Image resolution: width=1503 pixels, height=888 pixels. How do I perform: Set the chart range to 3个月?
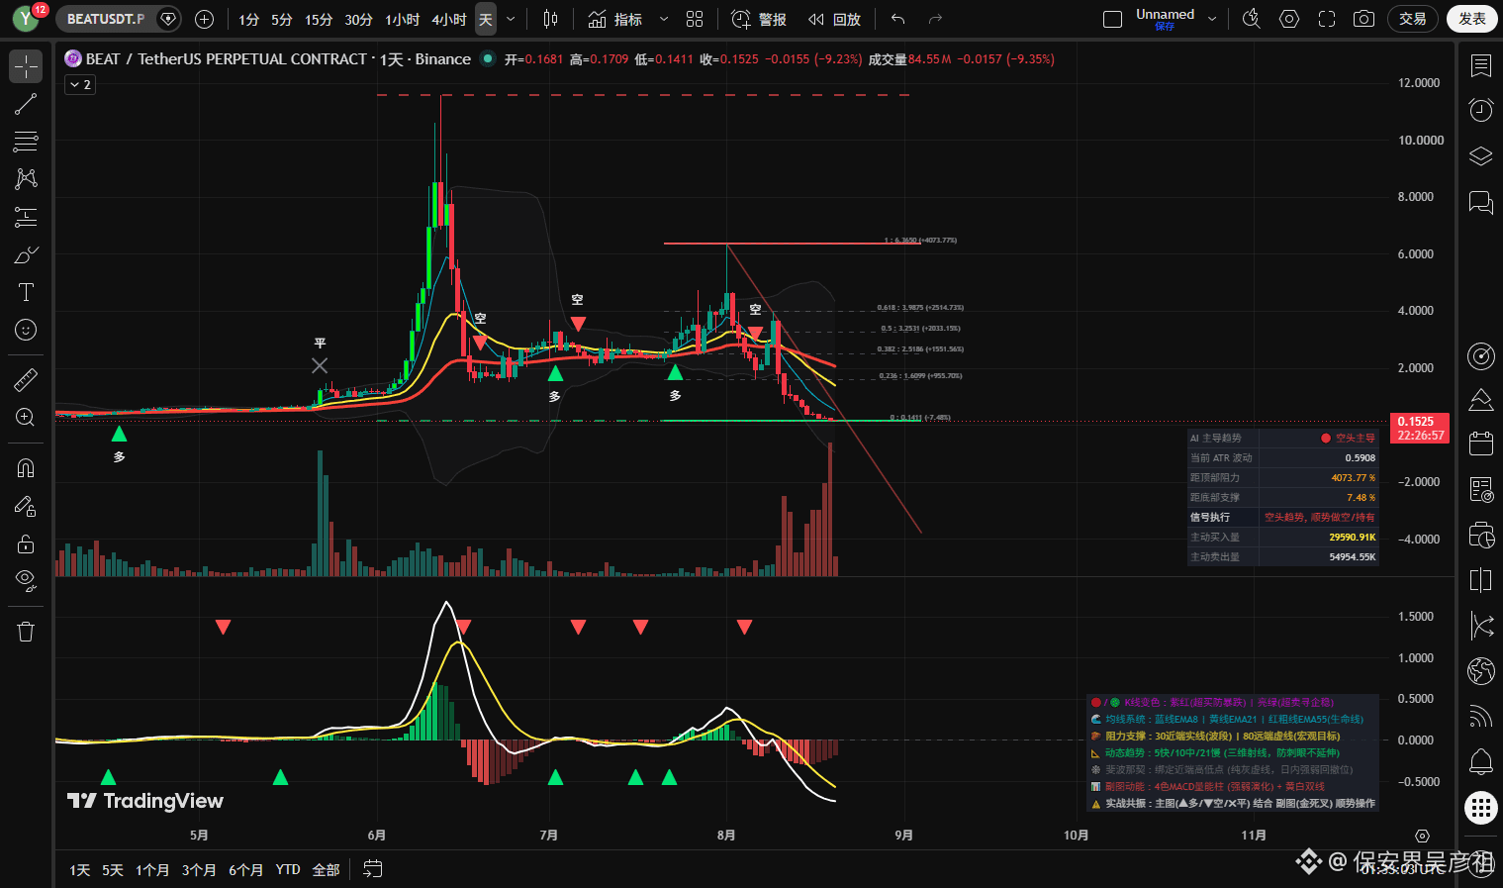(199, 870)
